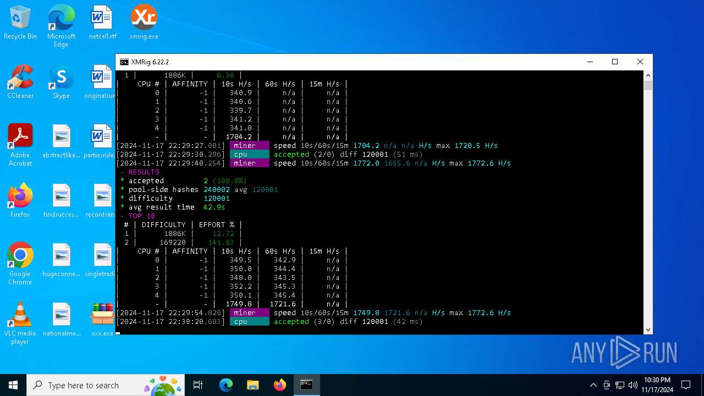Open VLC media player desktop shortcut
Viewport: 704px width, 396px height.
[x=20, y=323]
